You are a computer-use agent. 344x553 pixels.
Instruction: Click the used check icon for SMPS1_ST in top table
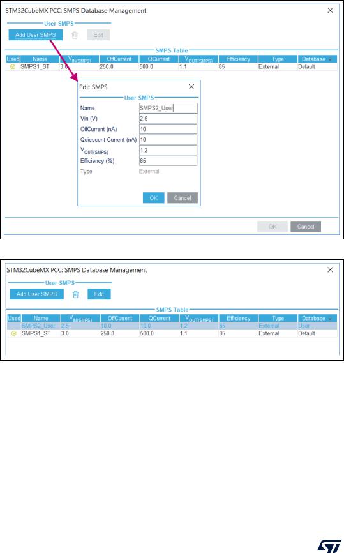coord(13,66)
